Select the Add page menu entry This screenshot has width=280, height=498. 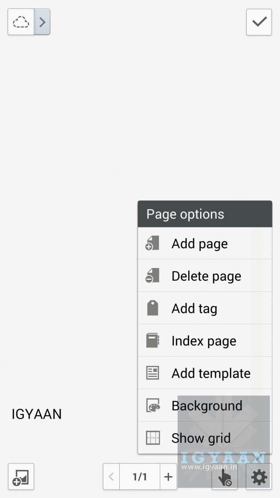(x=200, y=243)
